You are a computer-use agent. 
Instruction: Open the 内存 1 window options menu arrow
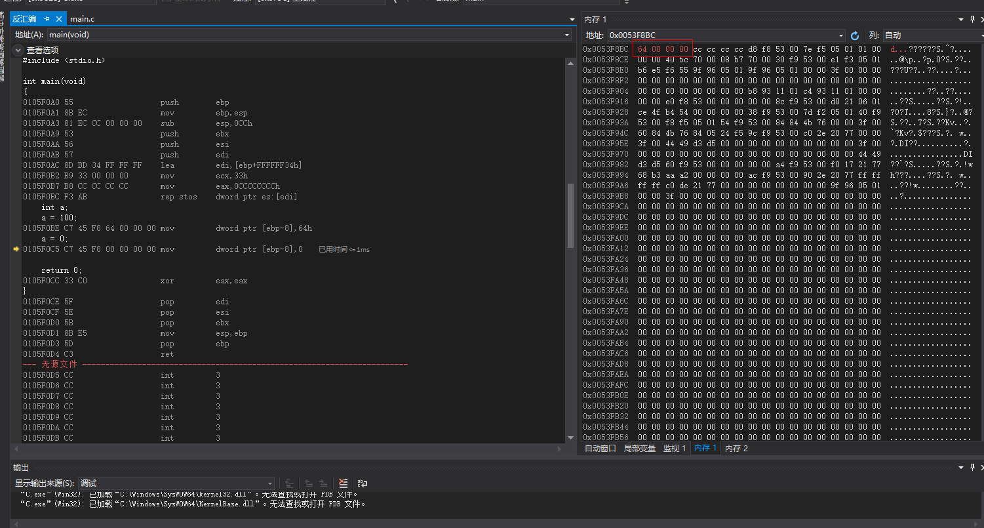click(962, 20)
